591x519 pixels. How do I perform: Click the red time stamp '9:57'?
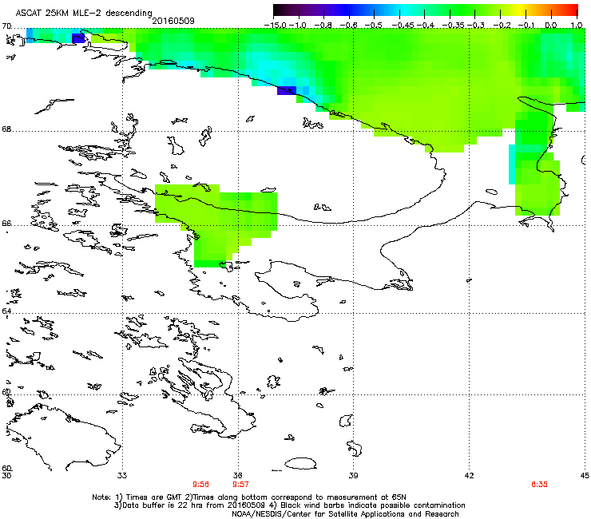(240, 485)
